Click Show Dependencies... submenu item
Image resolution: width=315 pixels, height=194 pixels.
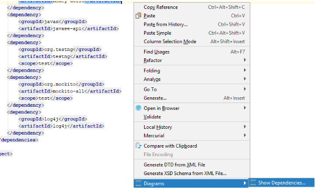click(x=281, y=183)
